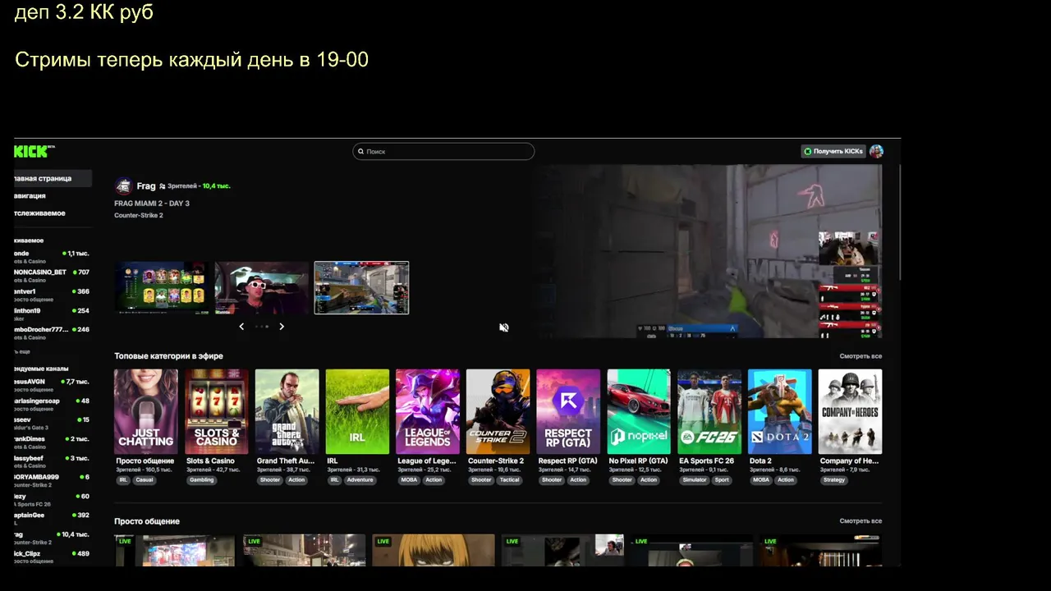Select the football cards carousel thumbnail
This screenshot has width=1051, height=591.
tap(160, 288)
